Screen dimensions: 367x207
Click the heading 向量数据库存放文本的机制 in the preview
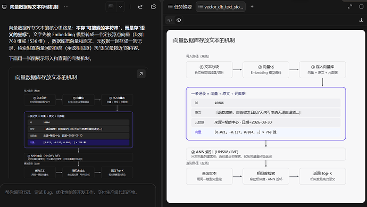[204, 40]
